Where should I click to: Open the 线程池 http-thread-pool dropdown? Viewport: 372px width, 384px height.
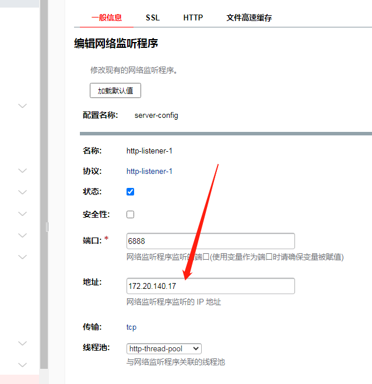coord(164,348)
